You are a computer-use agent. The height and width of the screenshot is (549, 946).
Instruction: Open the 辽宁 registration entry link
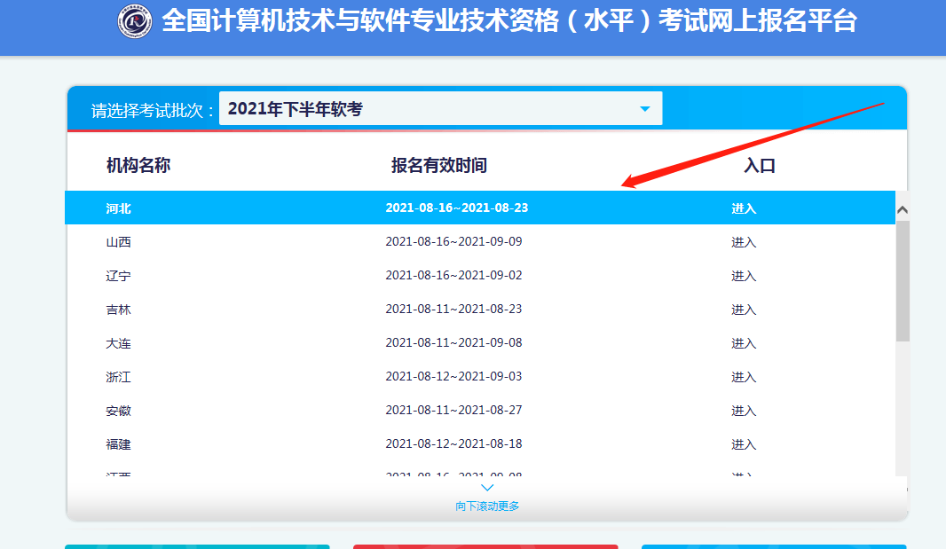(744, 276)
